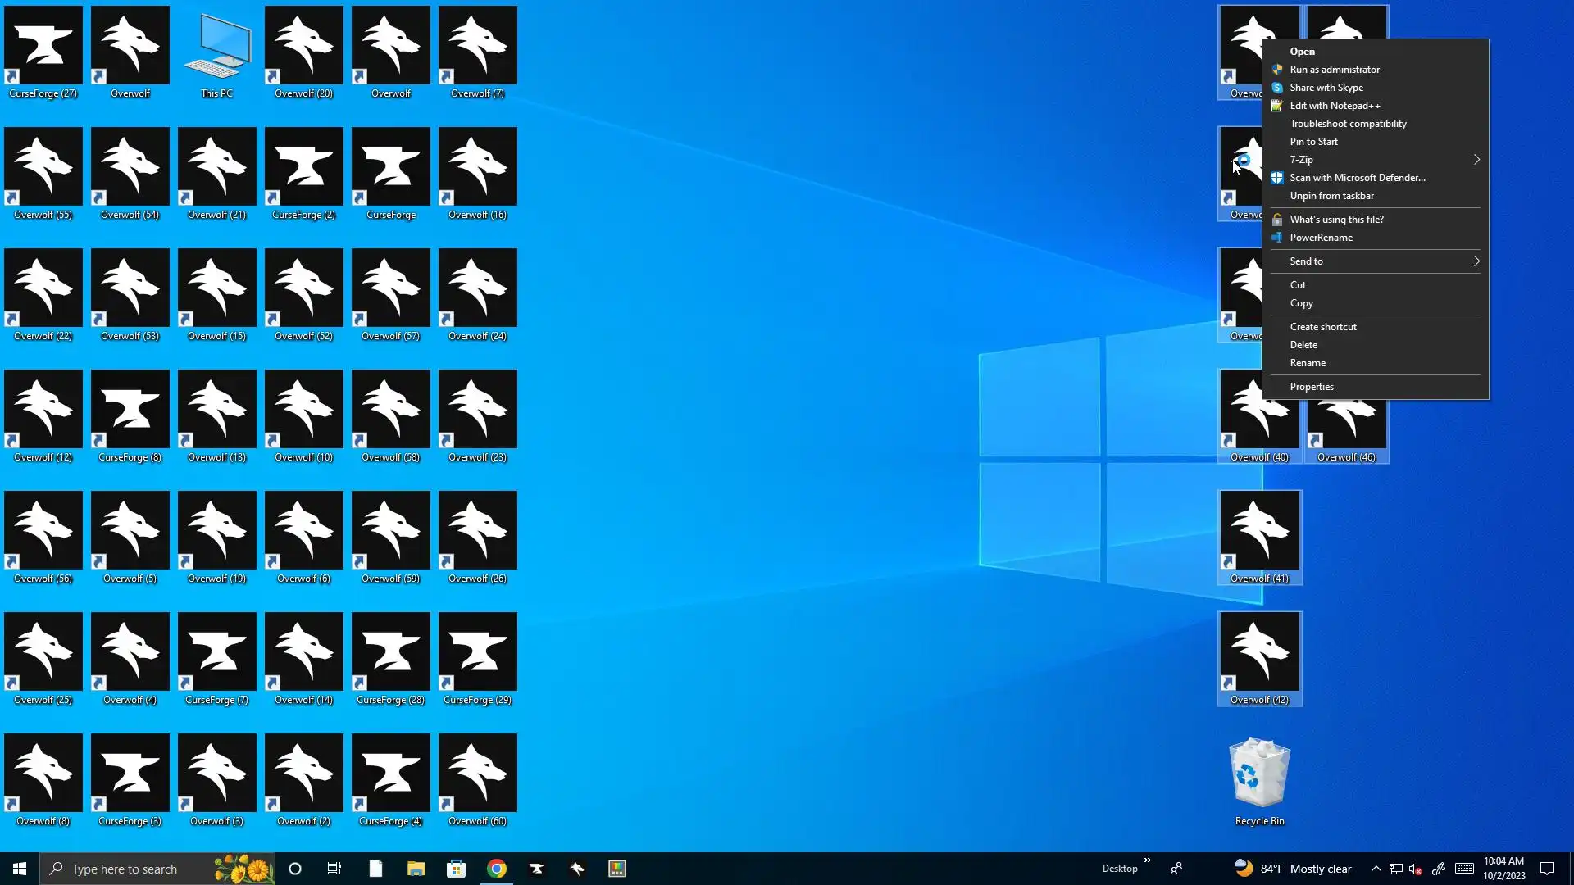Select Properties in the context menu
Image resolution: width=1574 pixels, height=885 pixels.
(x=1311, y=387)
